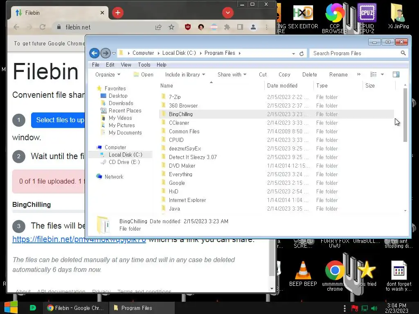419x314 pixels.
Task: Select the 360 Browser folder
Action: 277,105
